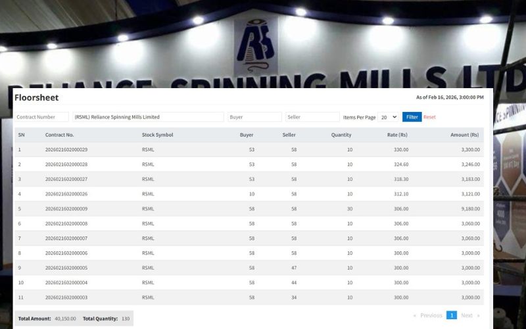This screenshot has width=526, height=329.
Task: Click the Buyer column header
Action: point(247,135)
